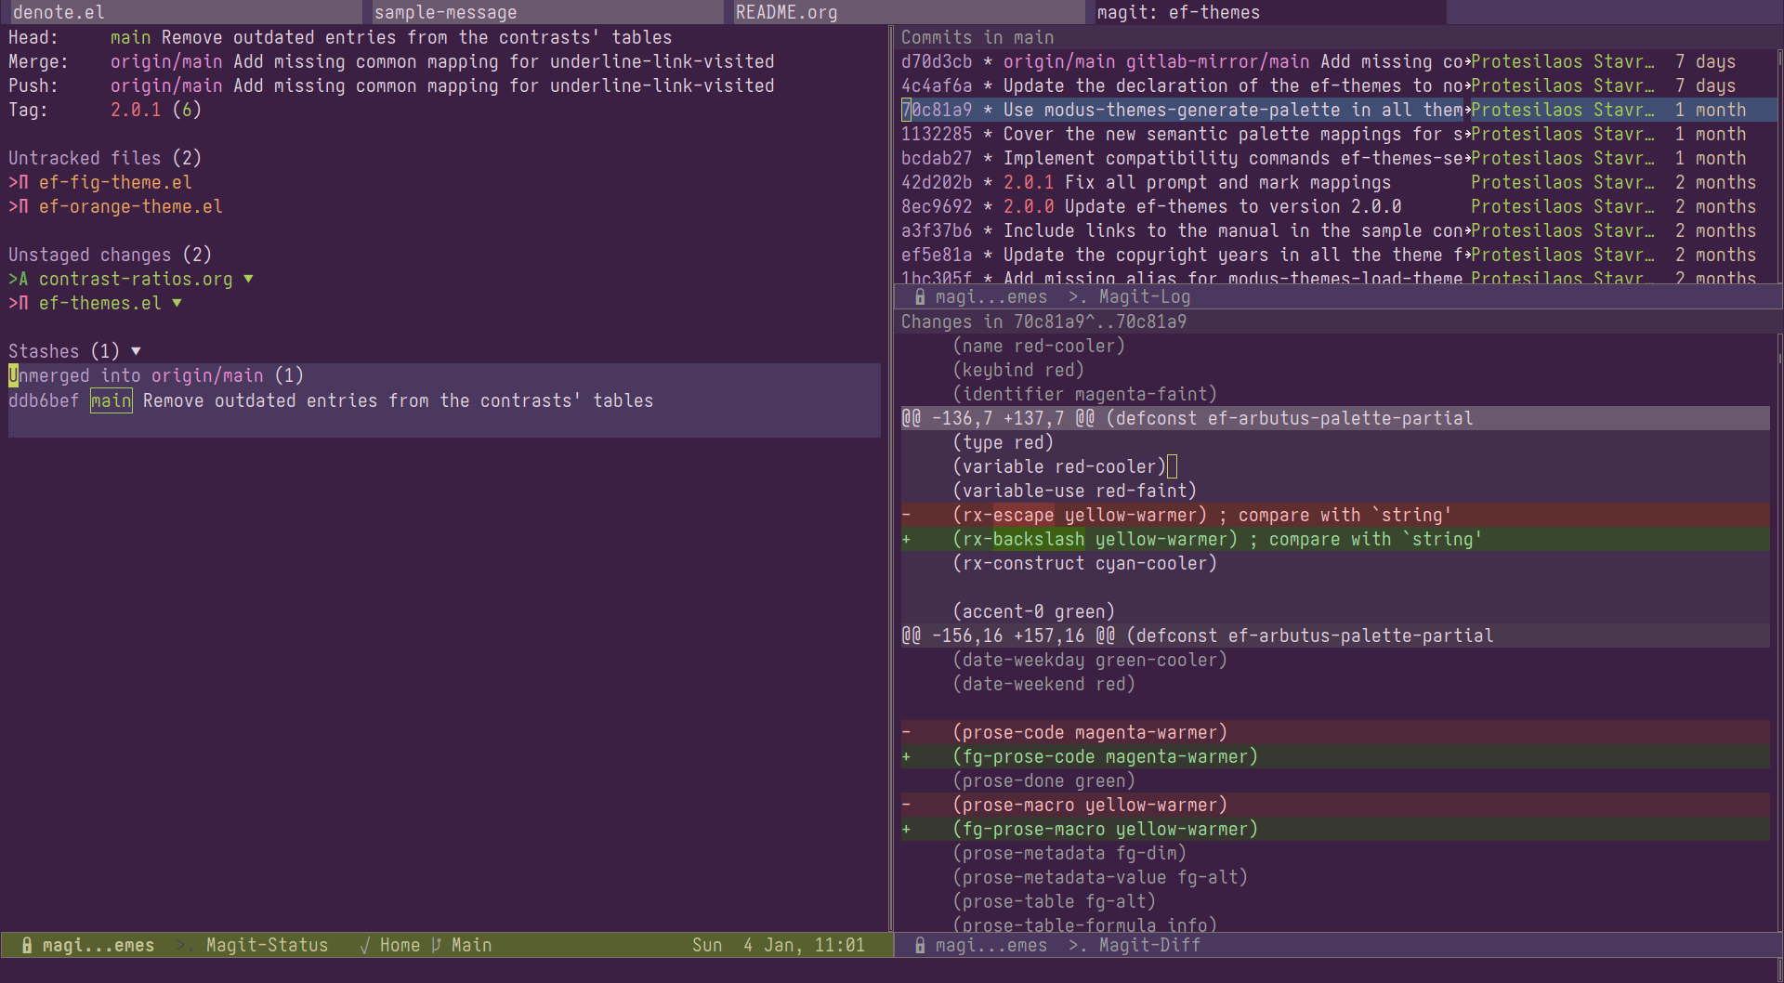This screenshot has height=983, width=1784.
Task: Click the lock icon in Magit-Status mode line
Action: tap(27, 945)
